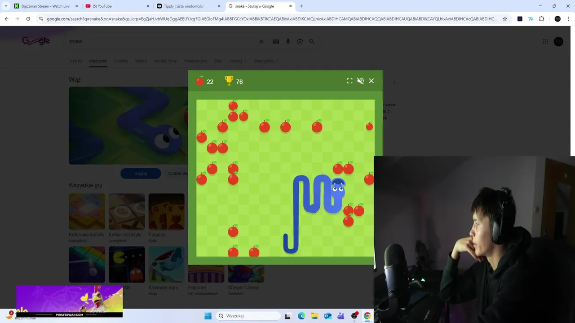This screenshot has height=323, width=575.
Task: Open the Krasnale ogro game
Action: tap(166, 265)
